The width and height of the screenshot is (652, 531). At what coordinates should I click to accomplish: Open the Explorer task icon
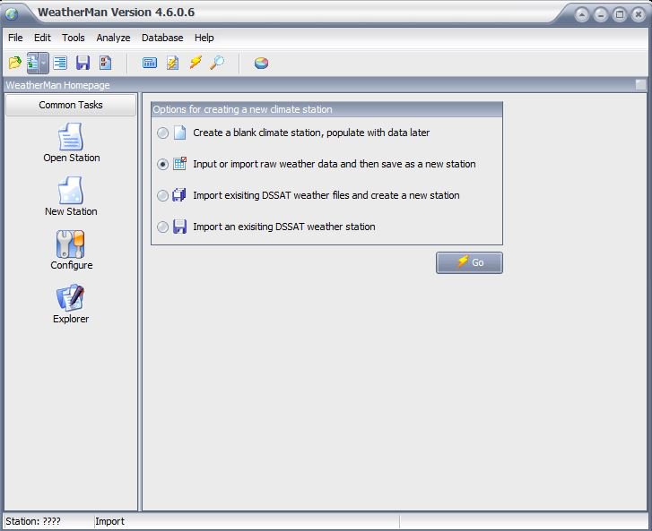coord(71,304)
